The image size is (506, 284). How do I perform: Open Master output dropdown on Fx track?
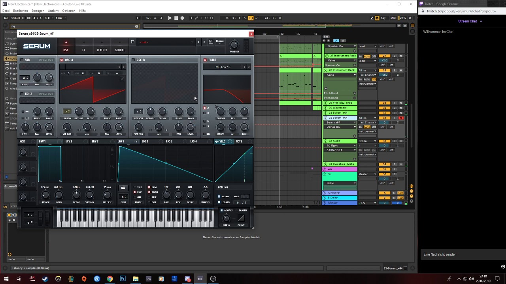coord(367,174)
